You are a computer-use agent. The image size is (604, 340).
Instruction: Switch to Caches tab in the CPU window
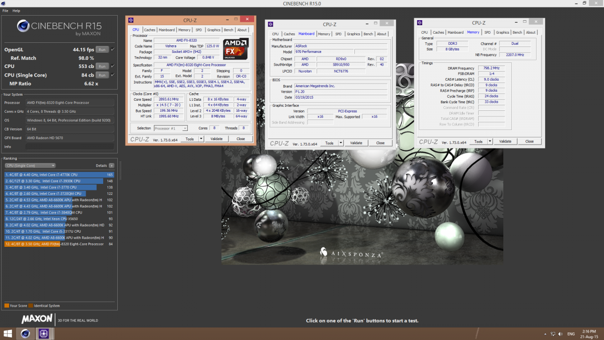coord(149,30)
